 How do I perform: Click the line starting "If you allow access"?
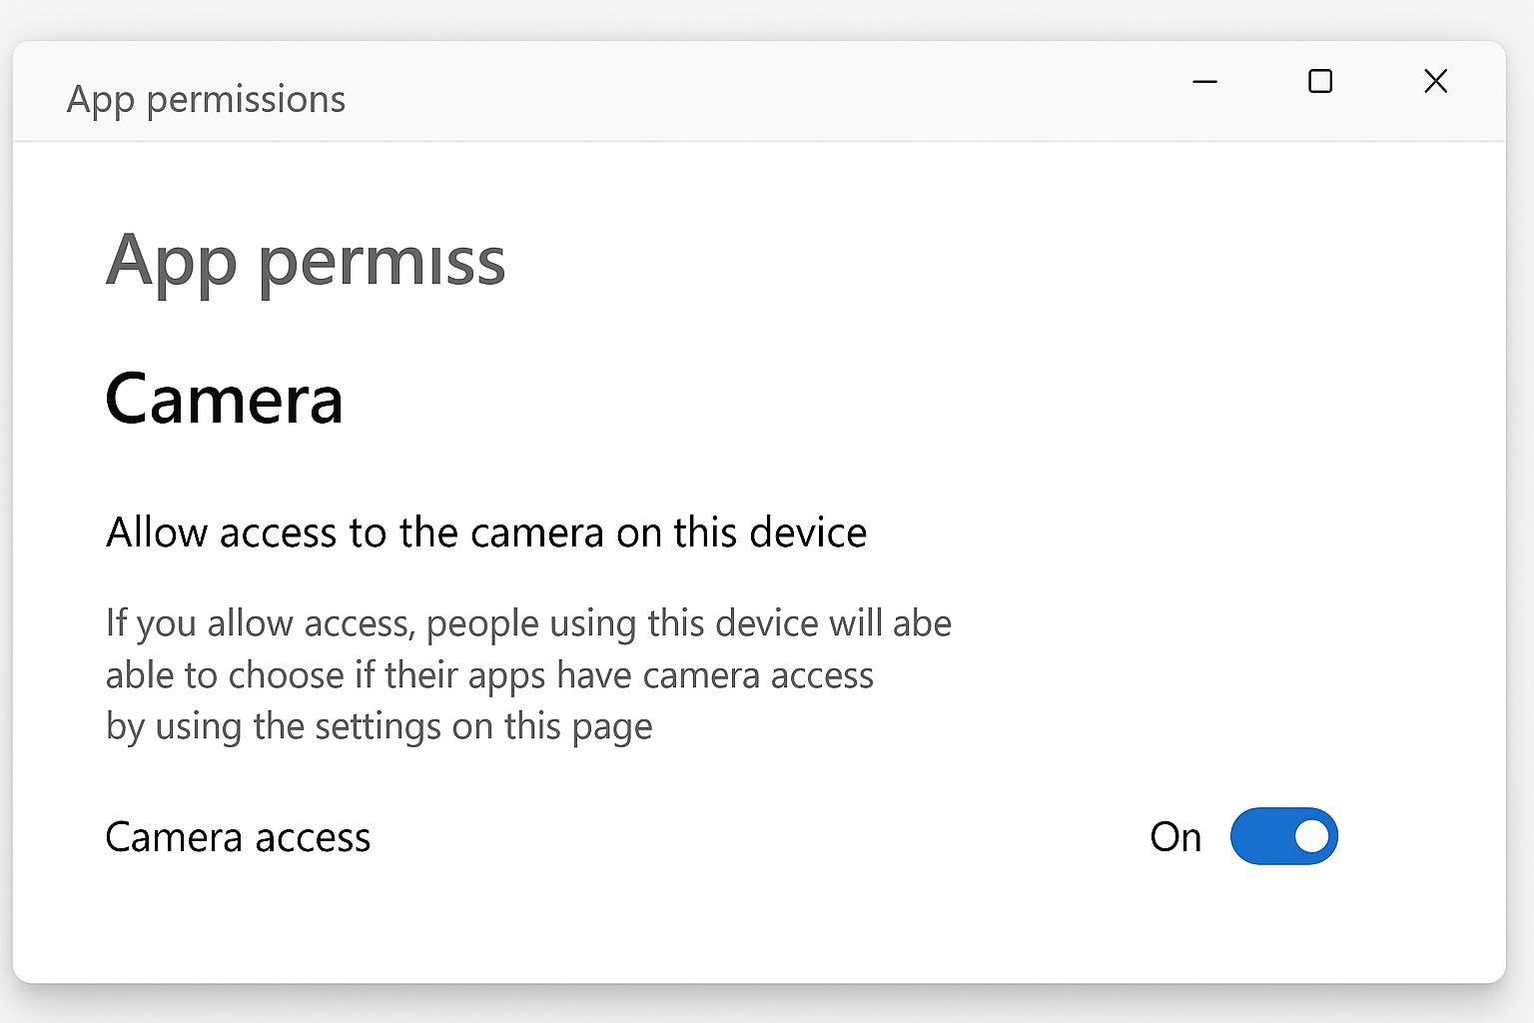(x=528, y=623)
